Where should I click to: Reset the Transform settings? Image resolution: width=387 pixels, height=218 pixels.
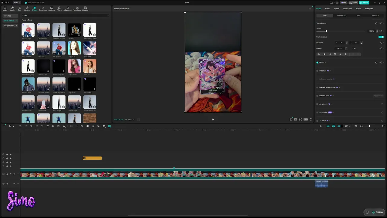[376, 23]
